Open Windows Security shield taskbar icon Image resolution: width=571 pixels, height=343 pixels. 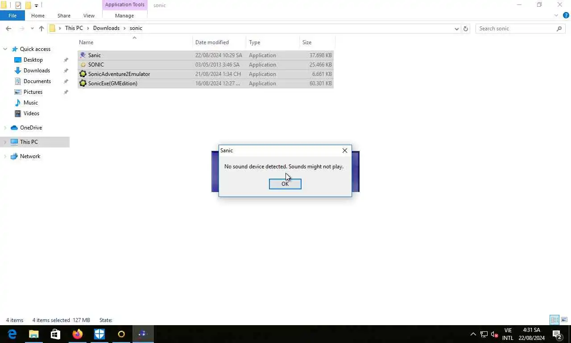99,334
